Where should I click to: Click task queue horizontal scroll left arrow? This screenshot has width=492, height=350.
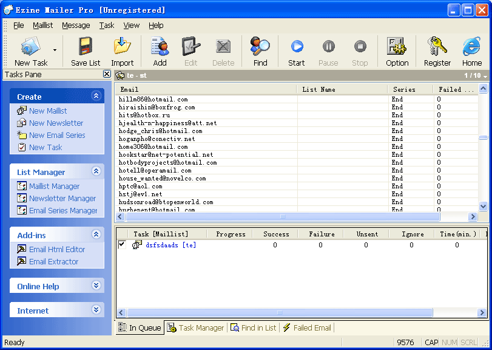tap(121, 312)
